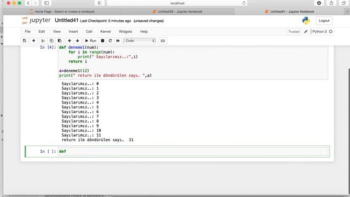Go forward in Safari
The image size is (350, 197).
click(35, 3)
